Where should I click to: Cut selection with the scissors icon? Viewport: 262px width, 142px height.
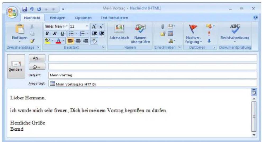[32, 26]
